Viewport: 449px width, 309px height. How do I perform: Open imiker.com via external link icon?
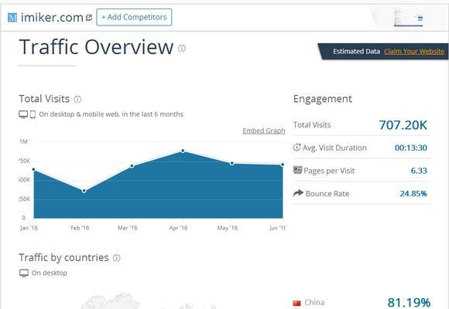[x=89, y=18]
